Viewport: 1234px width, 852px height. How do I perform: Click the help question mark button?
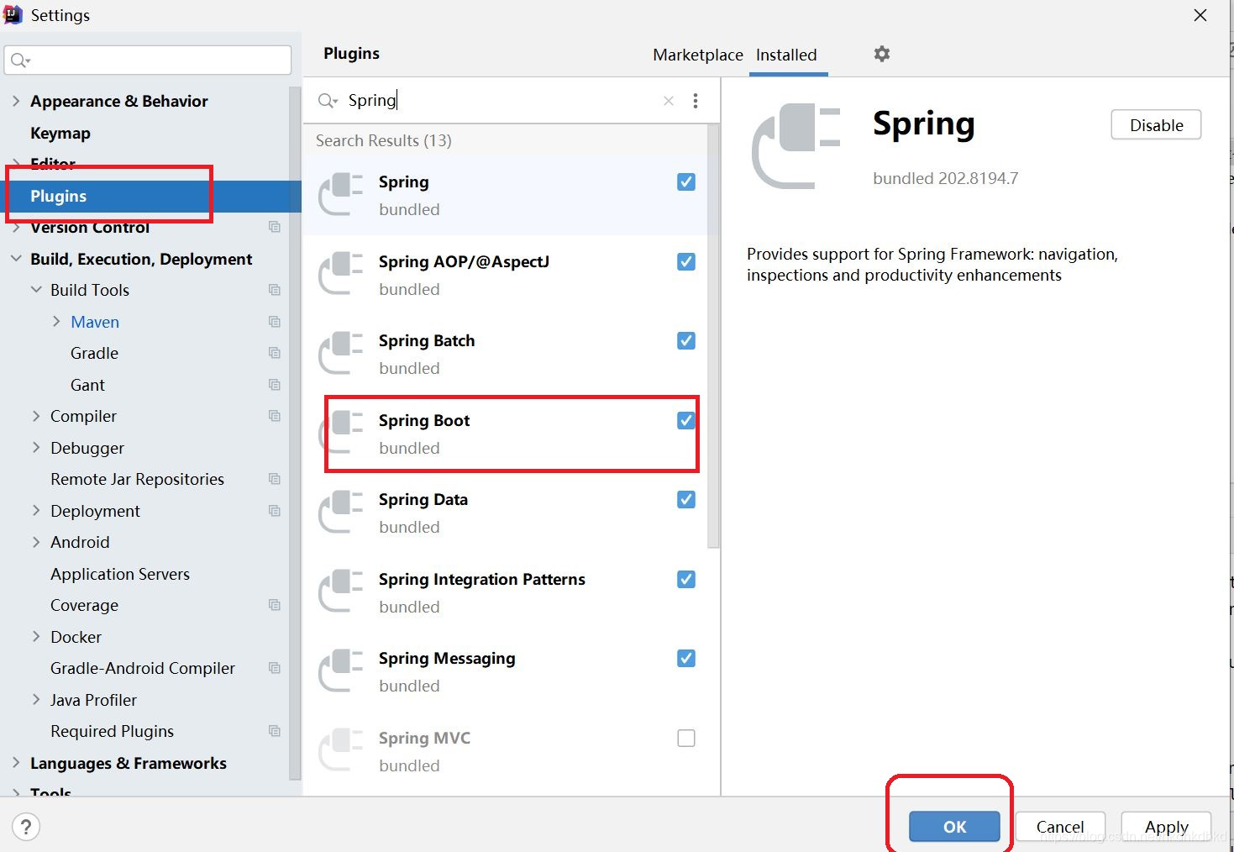(x=26, y=826)
